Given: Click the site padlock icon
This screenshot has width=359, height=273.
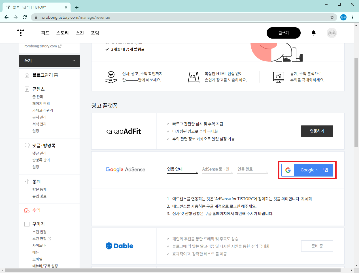Looking at the screenshot, I should pos(36,17).
